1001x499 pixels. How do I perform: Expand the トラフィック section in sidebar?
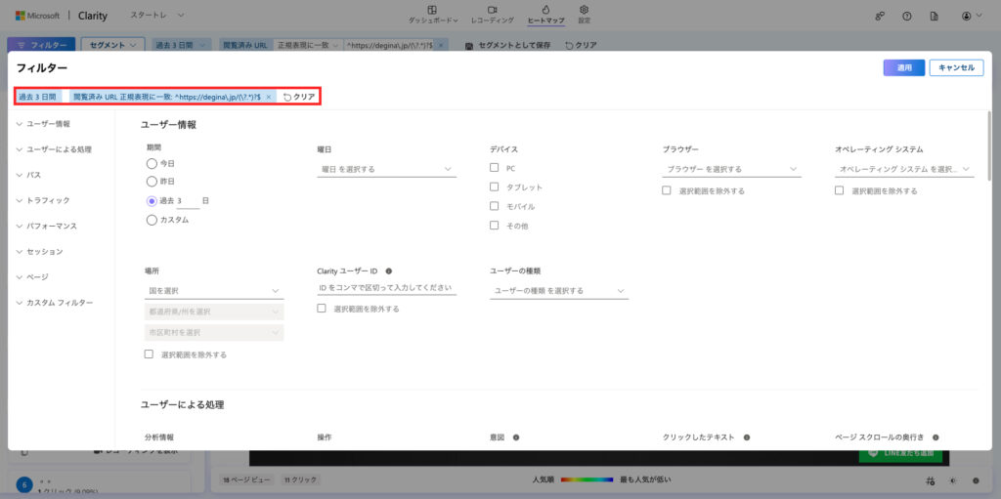click(48, 200)
